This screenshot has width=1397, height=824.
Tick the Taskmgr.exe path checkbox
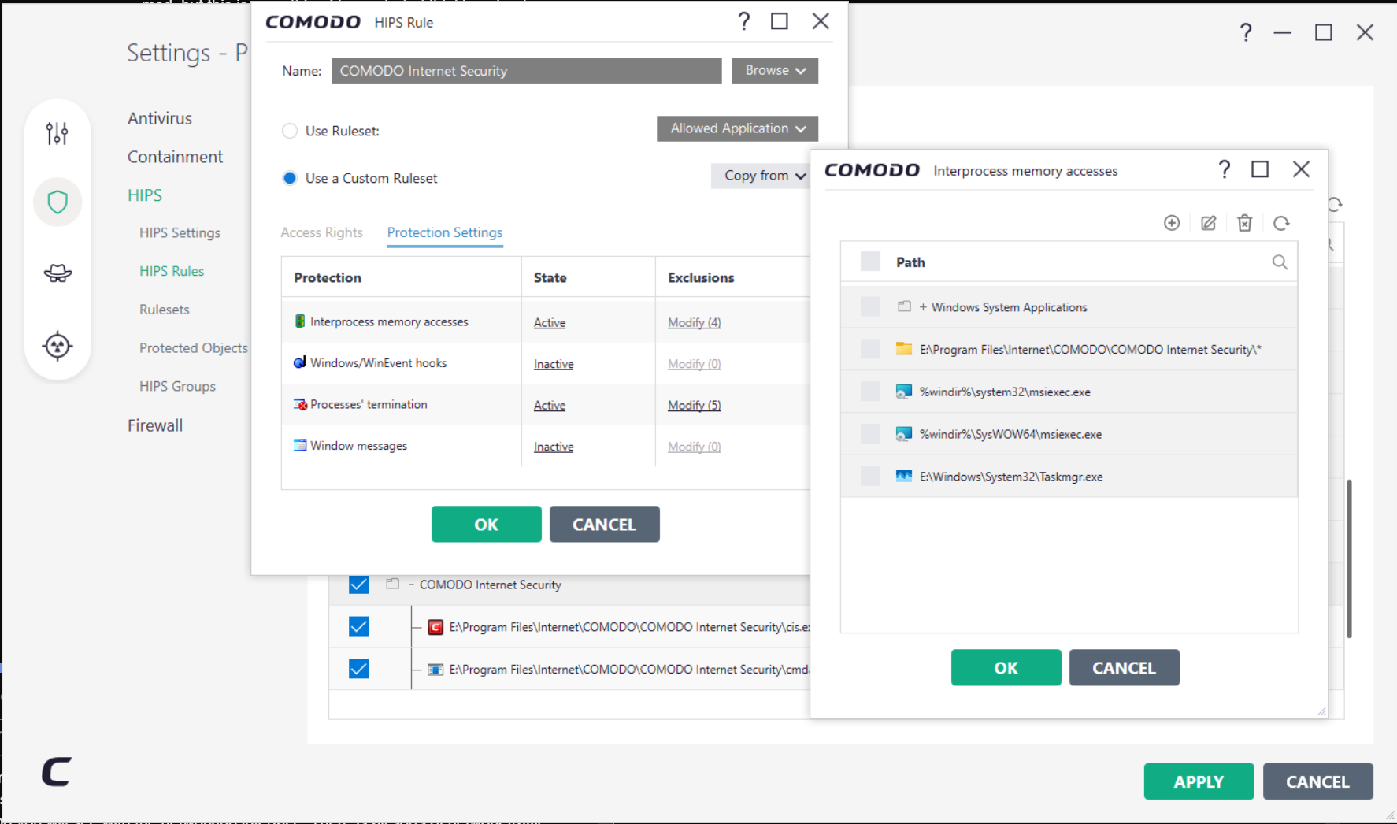click(x=870, y=477)
